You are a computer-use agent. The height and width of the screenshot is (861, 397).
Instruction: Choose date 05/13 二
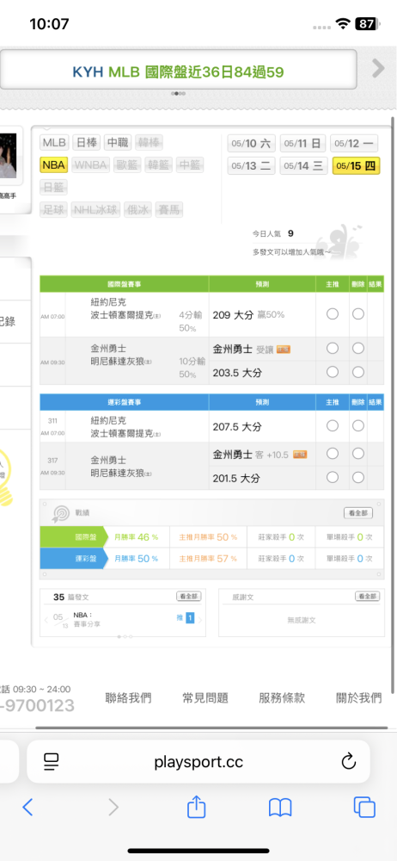[x=251, y=166]
